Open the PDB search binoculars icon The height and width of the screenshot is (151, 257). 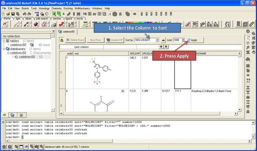coord(42,14)
